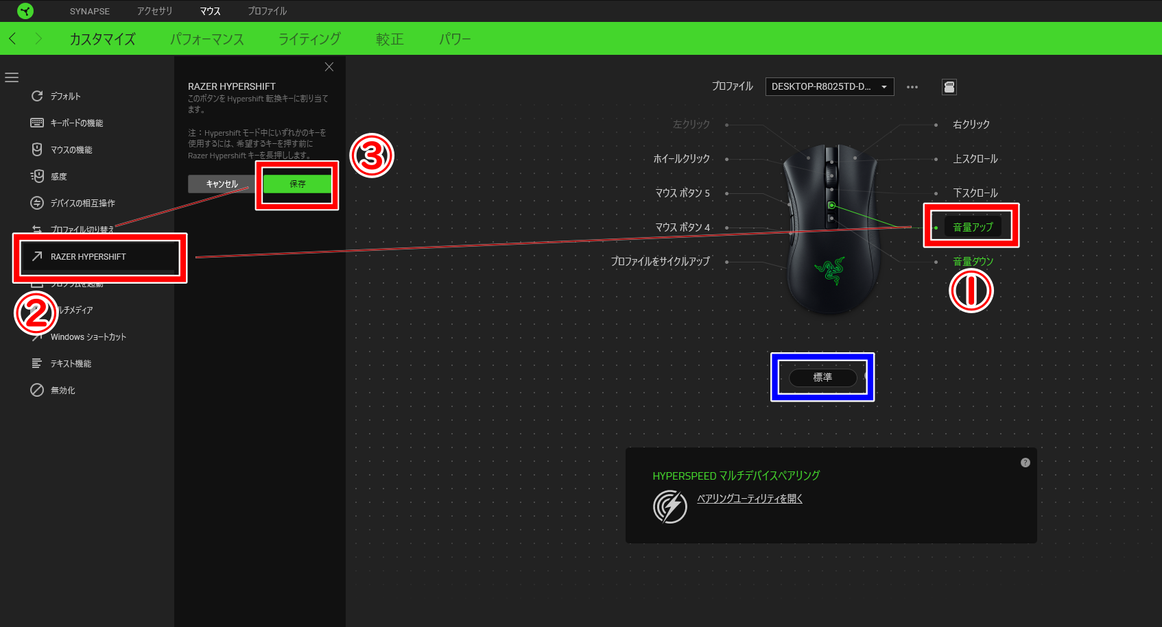The height and width of the screenshot is (627, 1162).
Task: Switch to the ライティング tab
Action: coord(309,39)
